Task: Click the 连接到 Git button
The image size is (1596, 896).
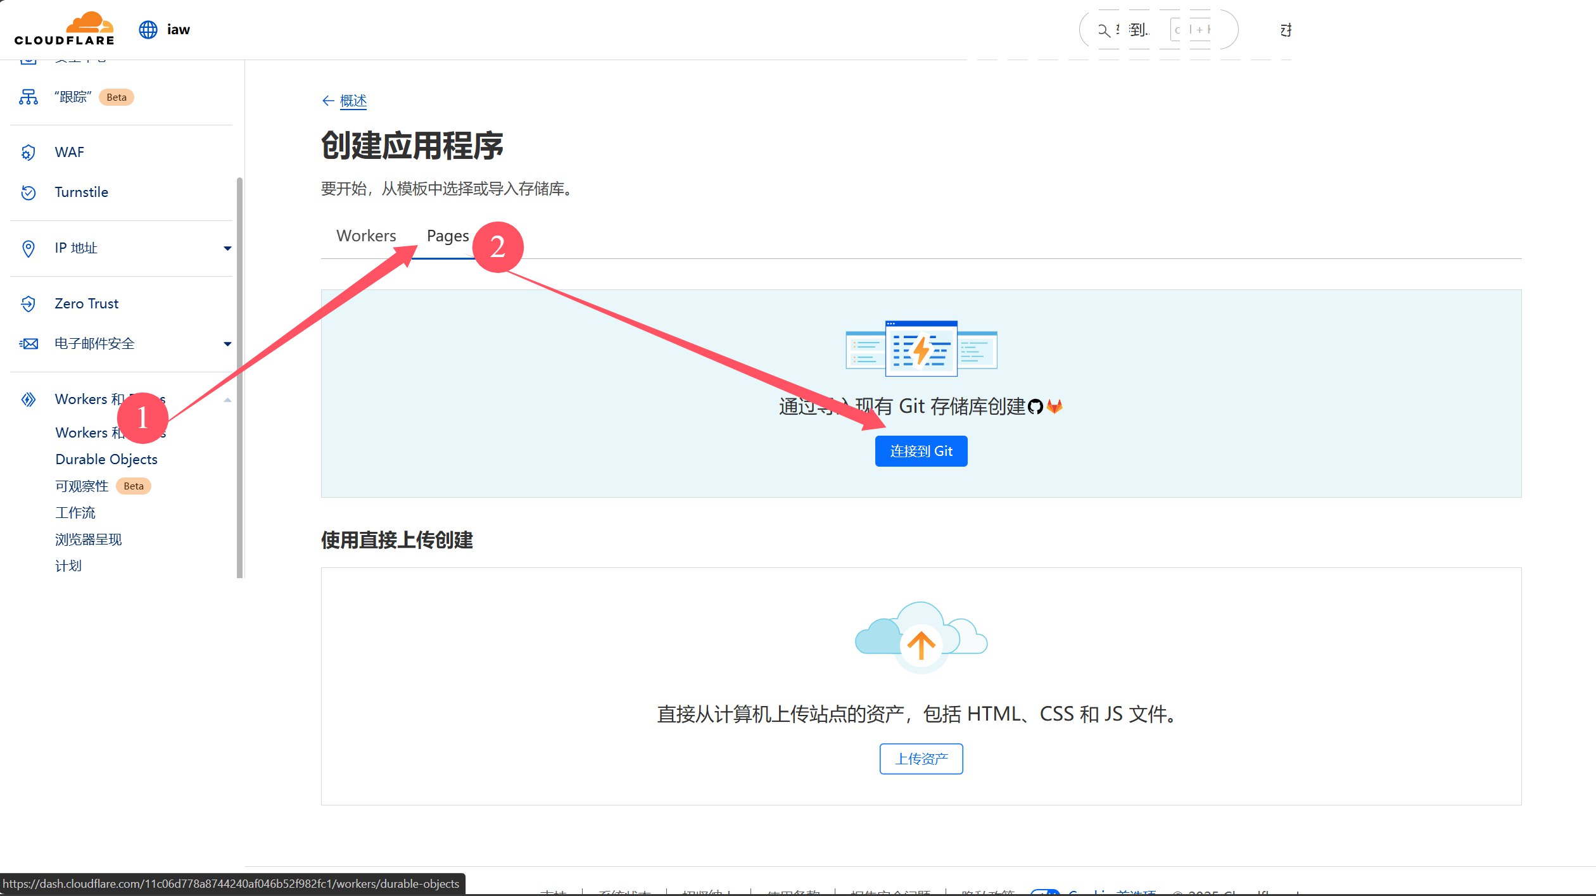Action: tap(921, 451)
